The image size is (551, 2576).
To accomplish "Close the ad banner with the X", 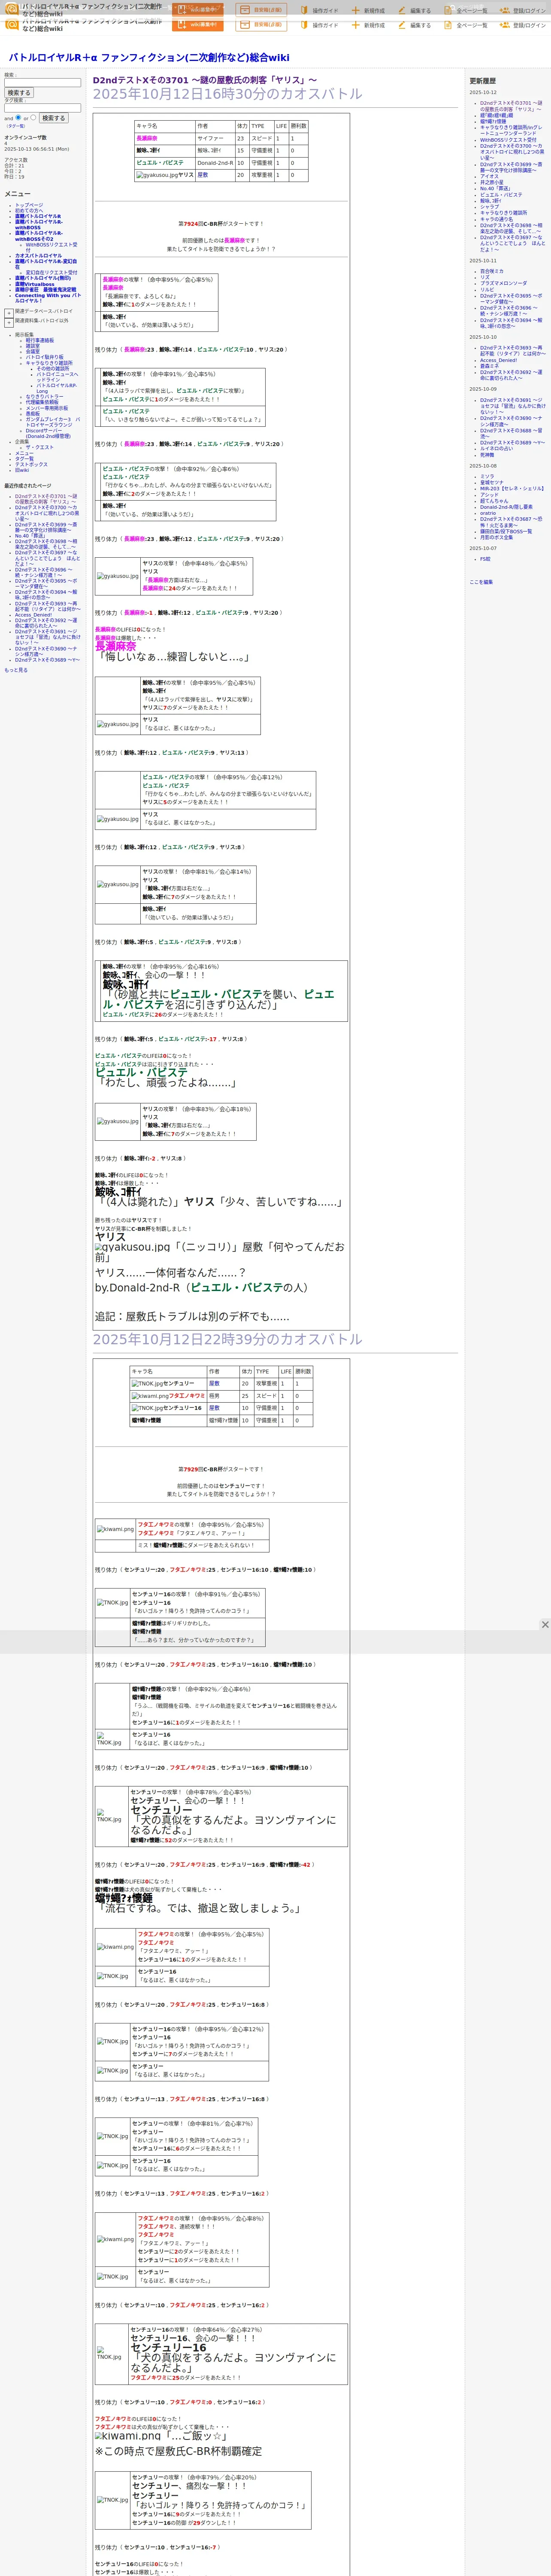I will [x=545, y=1624].
